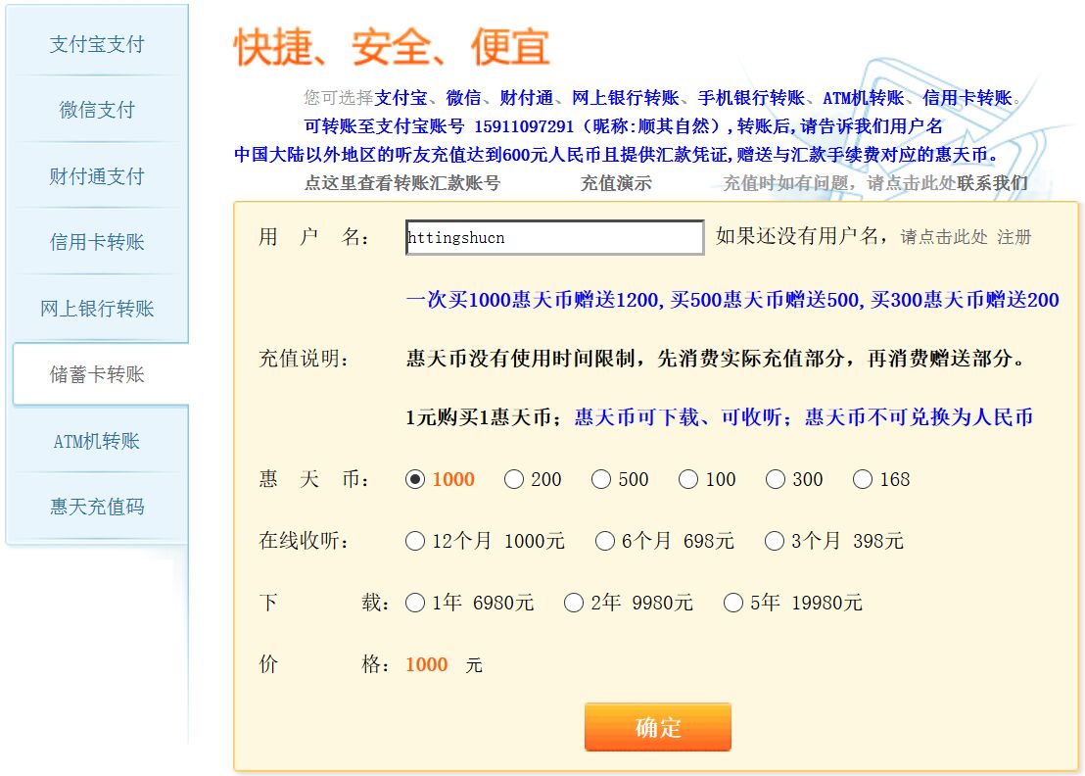
Task: Select the 储蓄卡转账 tab
Action: [100, 374]
